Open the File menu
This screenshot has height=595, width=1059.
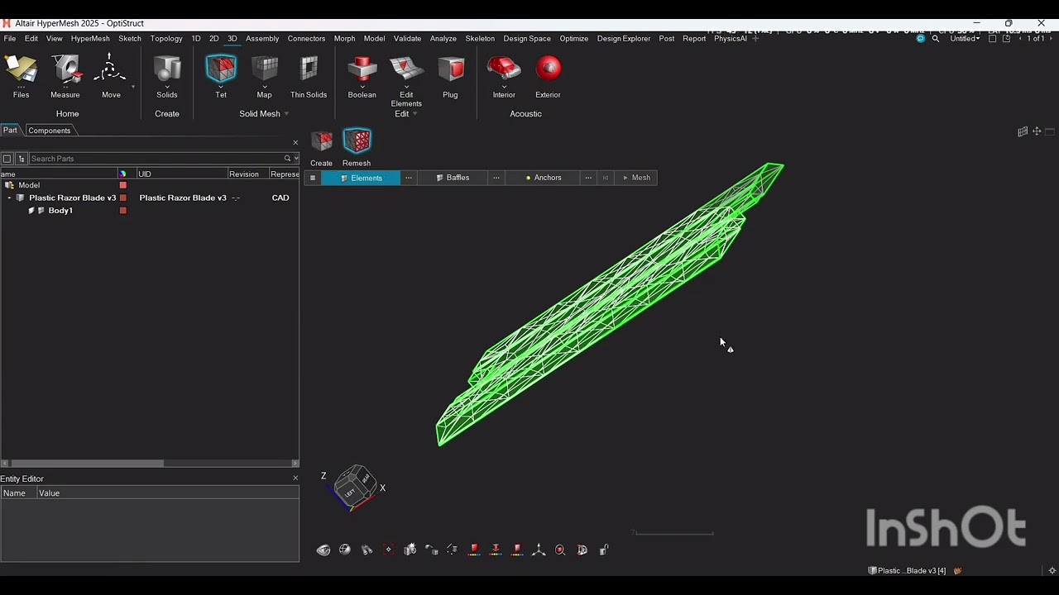[x=10, y=39]
